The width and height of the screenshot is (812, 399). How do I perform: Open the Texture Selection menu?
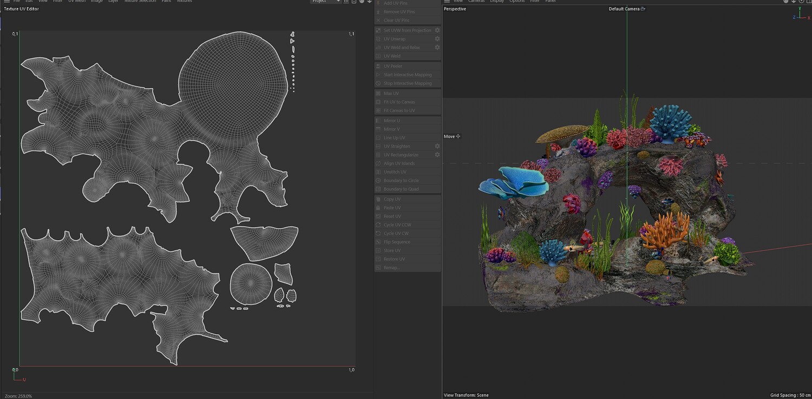[140, 2]
